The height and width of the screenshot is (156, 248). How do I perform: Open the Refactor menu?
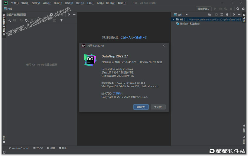click(69, 3)
